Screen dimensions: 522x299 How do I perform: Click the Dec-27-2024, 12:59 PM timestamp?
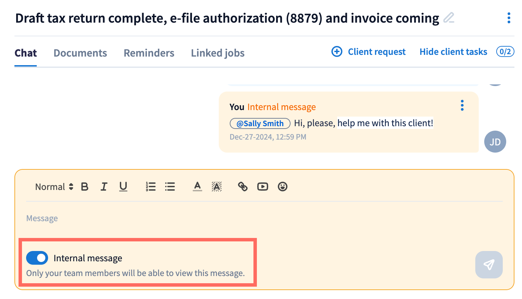[268, 137]
